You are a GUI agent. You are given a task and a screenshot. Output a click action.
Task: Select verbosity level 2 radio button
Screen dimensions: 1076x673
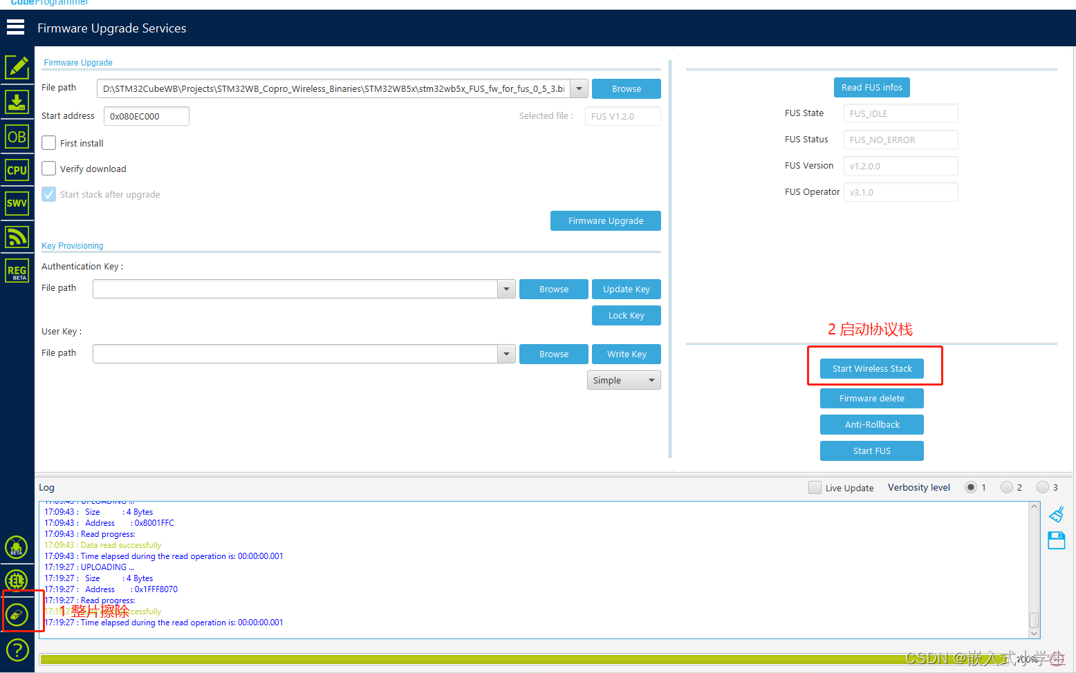click(x=1006, y=487)
